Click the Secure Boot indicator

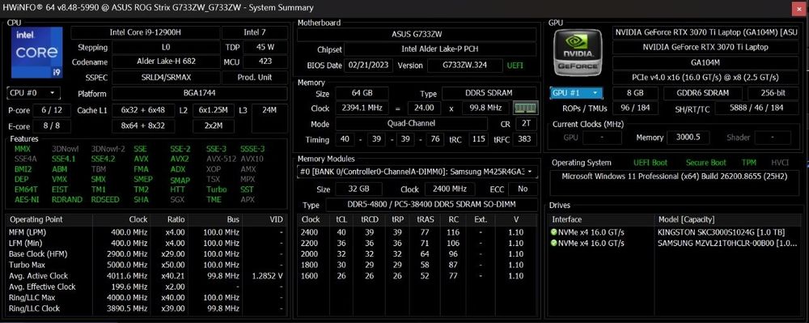click(705, 163)
